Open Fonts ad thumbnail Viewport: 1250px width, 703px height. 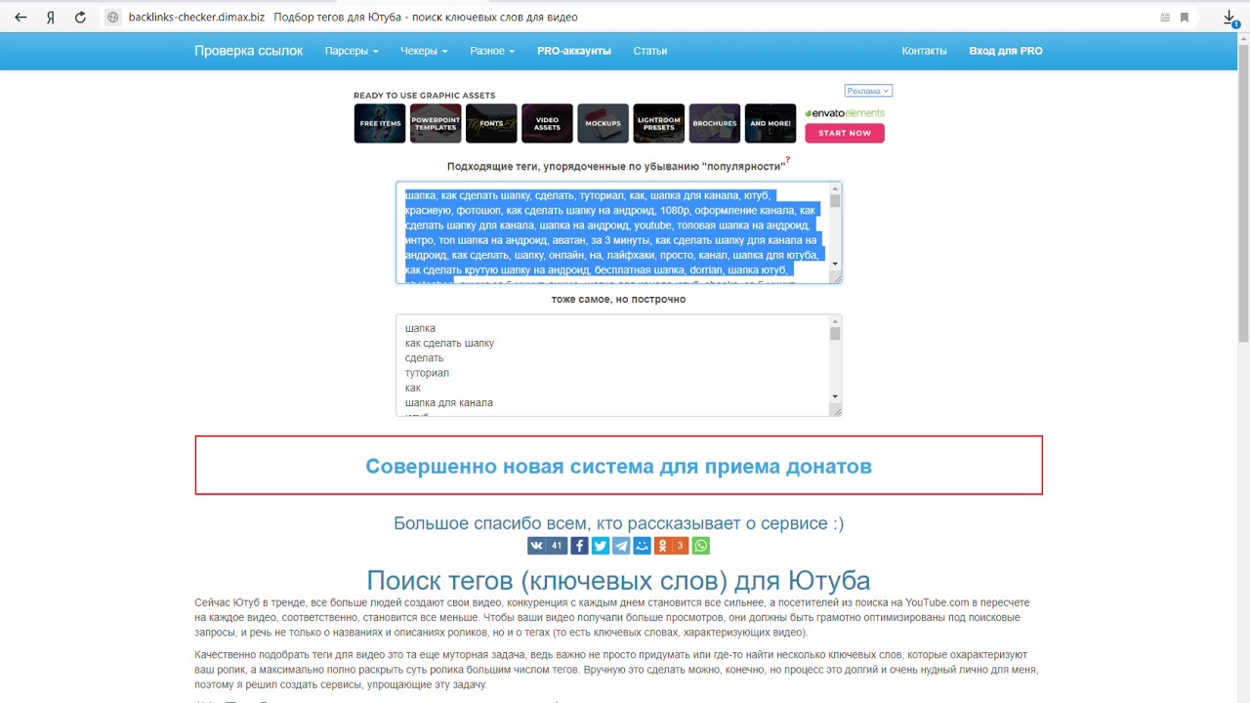click(491, 124)
